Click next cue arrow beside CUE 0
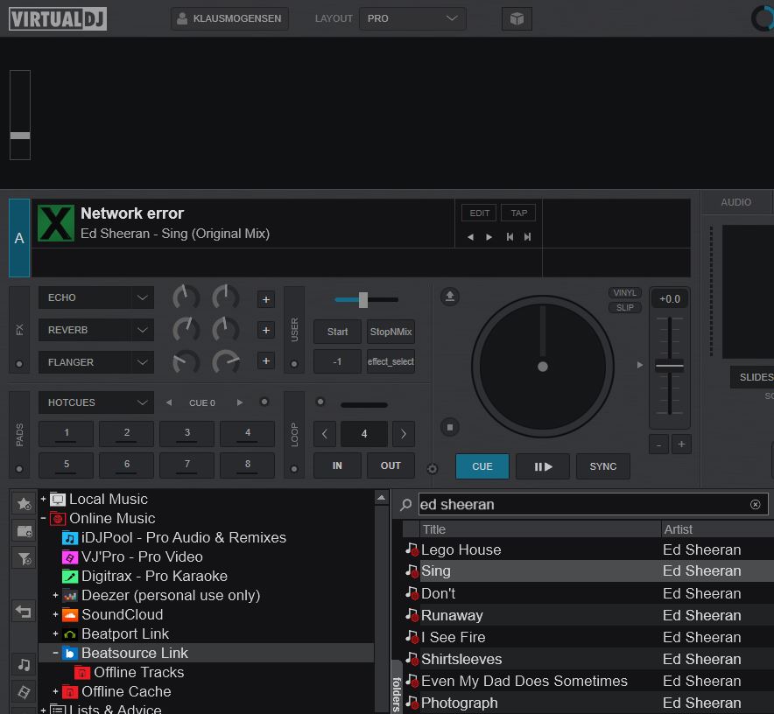The image size is (774, 714). pos(239,402)
